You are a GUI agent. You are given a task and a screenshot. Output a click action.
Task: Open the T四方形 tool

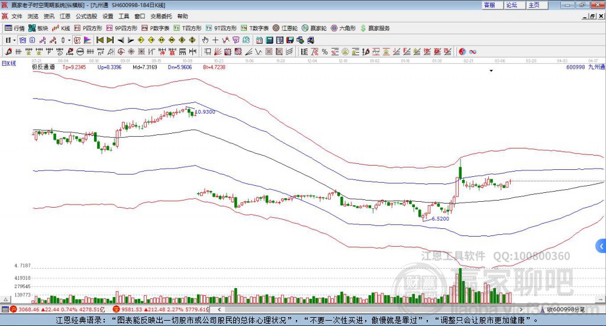pyautogui.click(x=188, y=28)
